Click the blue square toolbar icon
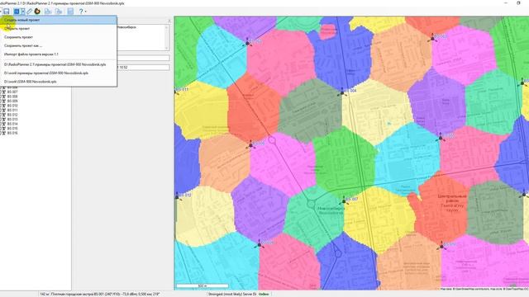 point(17,12)
